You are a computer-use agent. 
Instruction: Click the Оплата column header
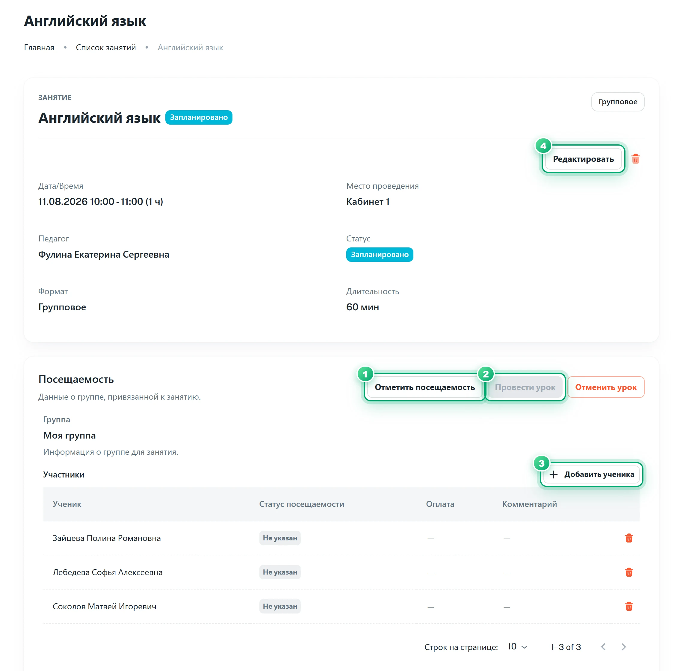tap(440, 504)
